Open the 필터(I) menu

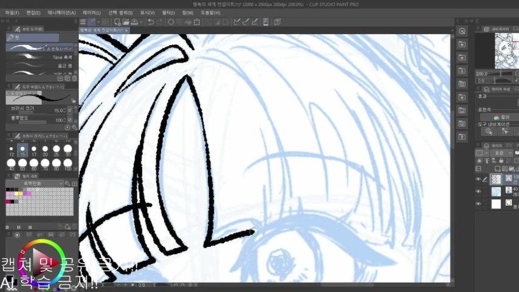(x=169, y=13)
